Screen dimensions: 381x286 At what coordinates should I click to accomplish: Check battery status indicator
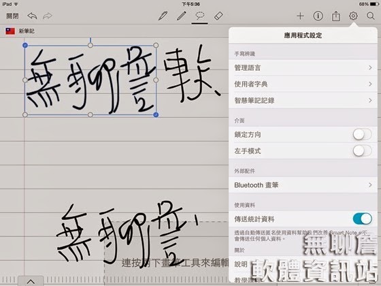pos(374,4)
